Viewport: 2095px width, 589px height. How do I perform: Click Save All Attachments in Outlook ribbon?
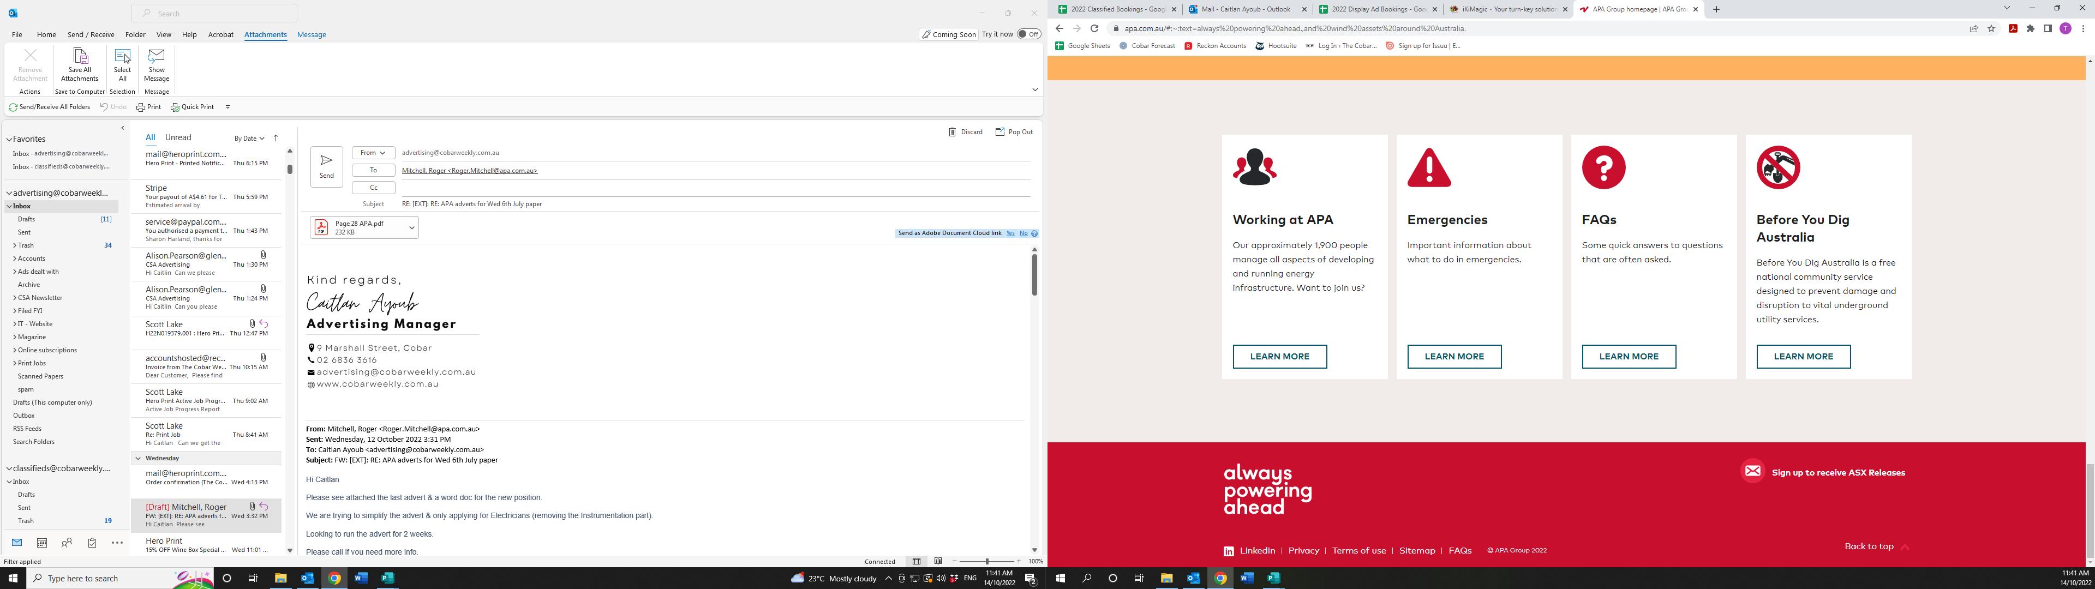79,65
